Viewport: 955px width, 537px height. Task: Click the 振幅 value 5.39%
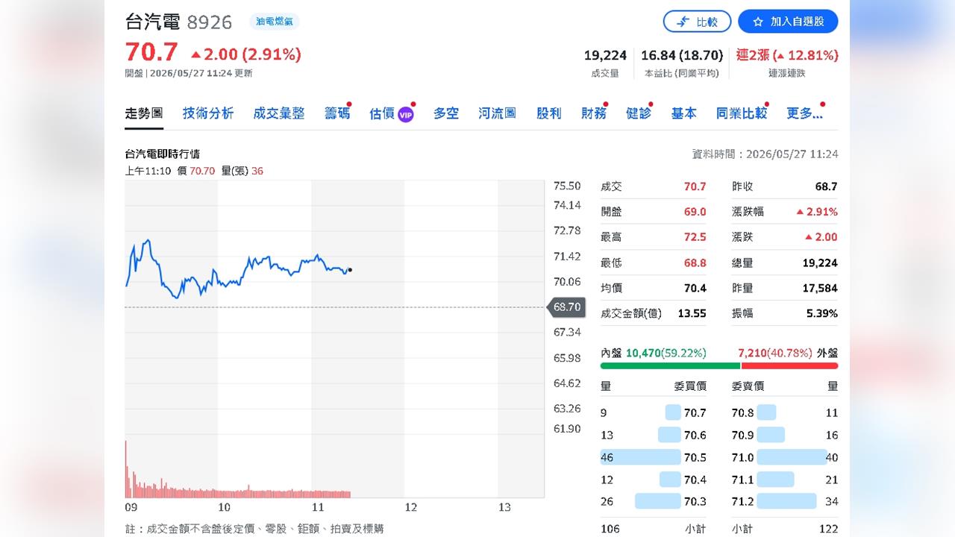point(822,313)
